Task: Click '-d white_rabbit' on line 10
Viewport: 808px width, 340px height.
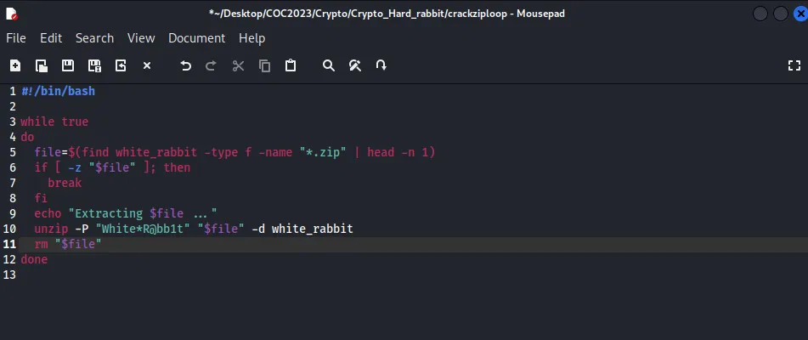Action: (302, 229)
